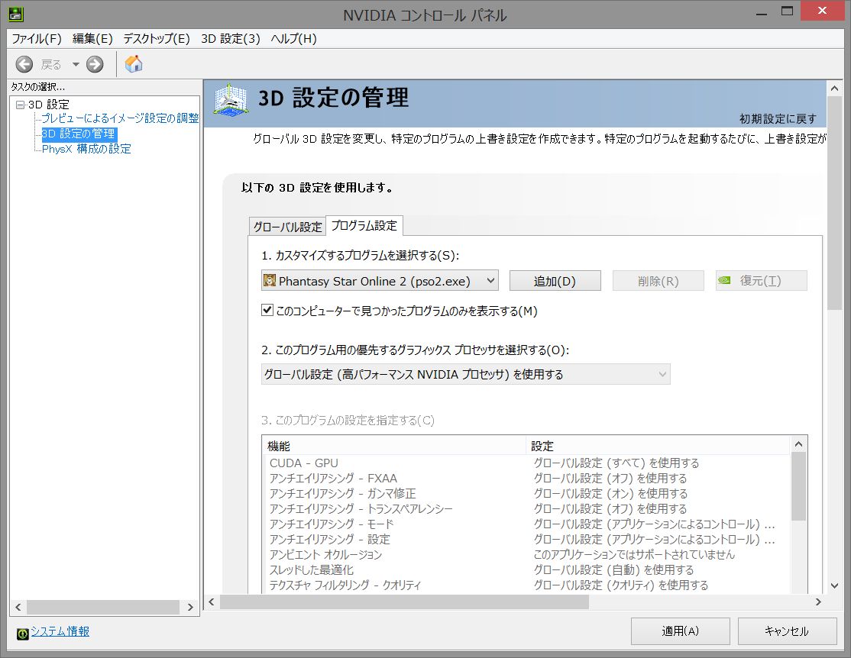This screenshot has width=851, height=658.
Task: Open the デスクトップ(E) menu
Action: [x=157, y=38]
